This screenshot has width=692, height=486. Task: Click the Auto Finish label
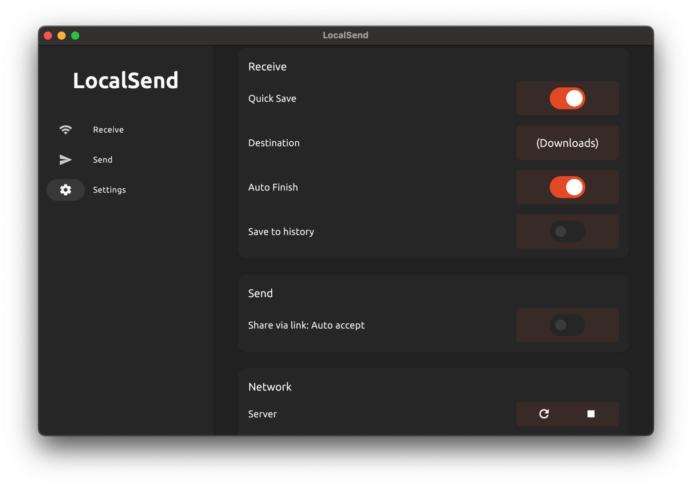[273, 187]
